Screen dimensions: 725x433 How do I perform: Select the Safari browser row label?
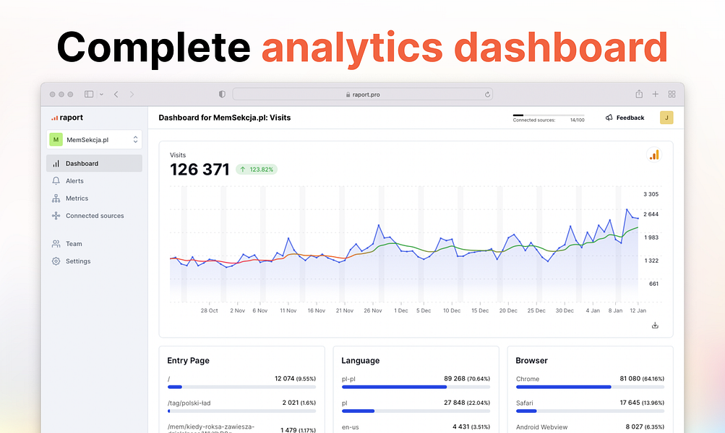524,403
